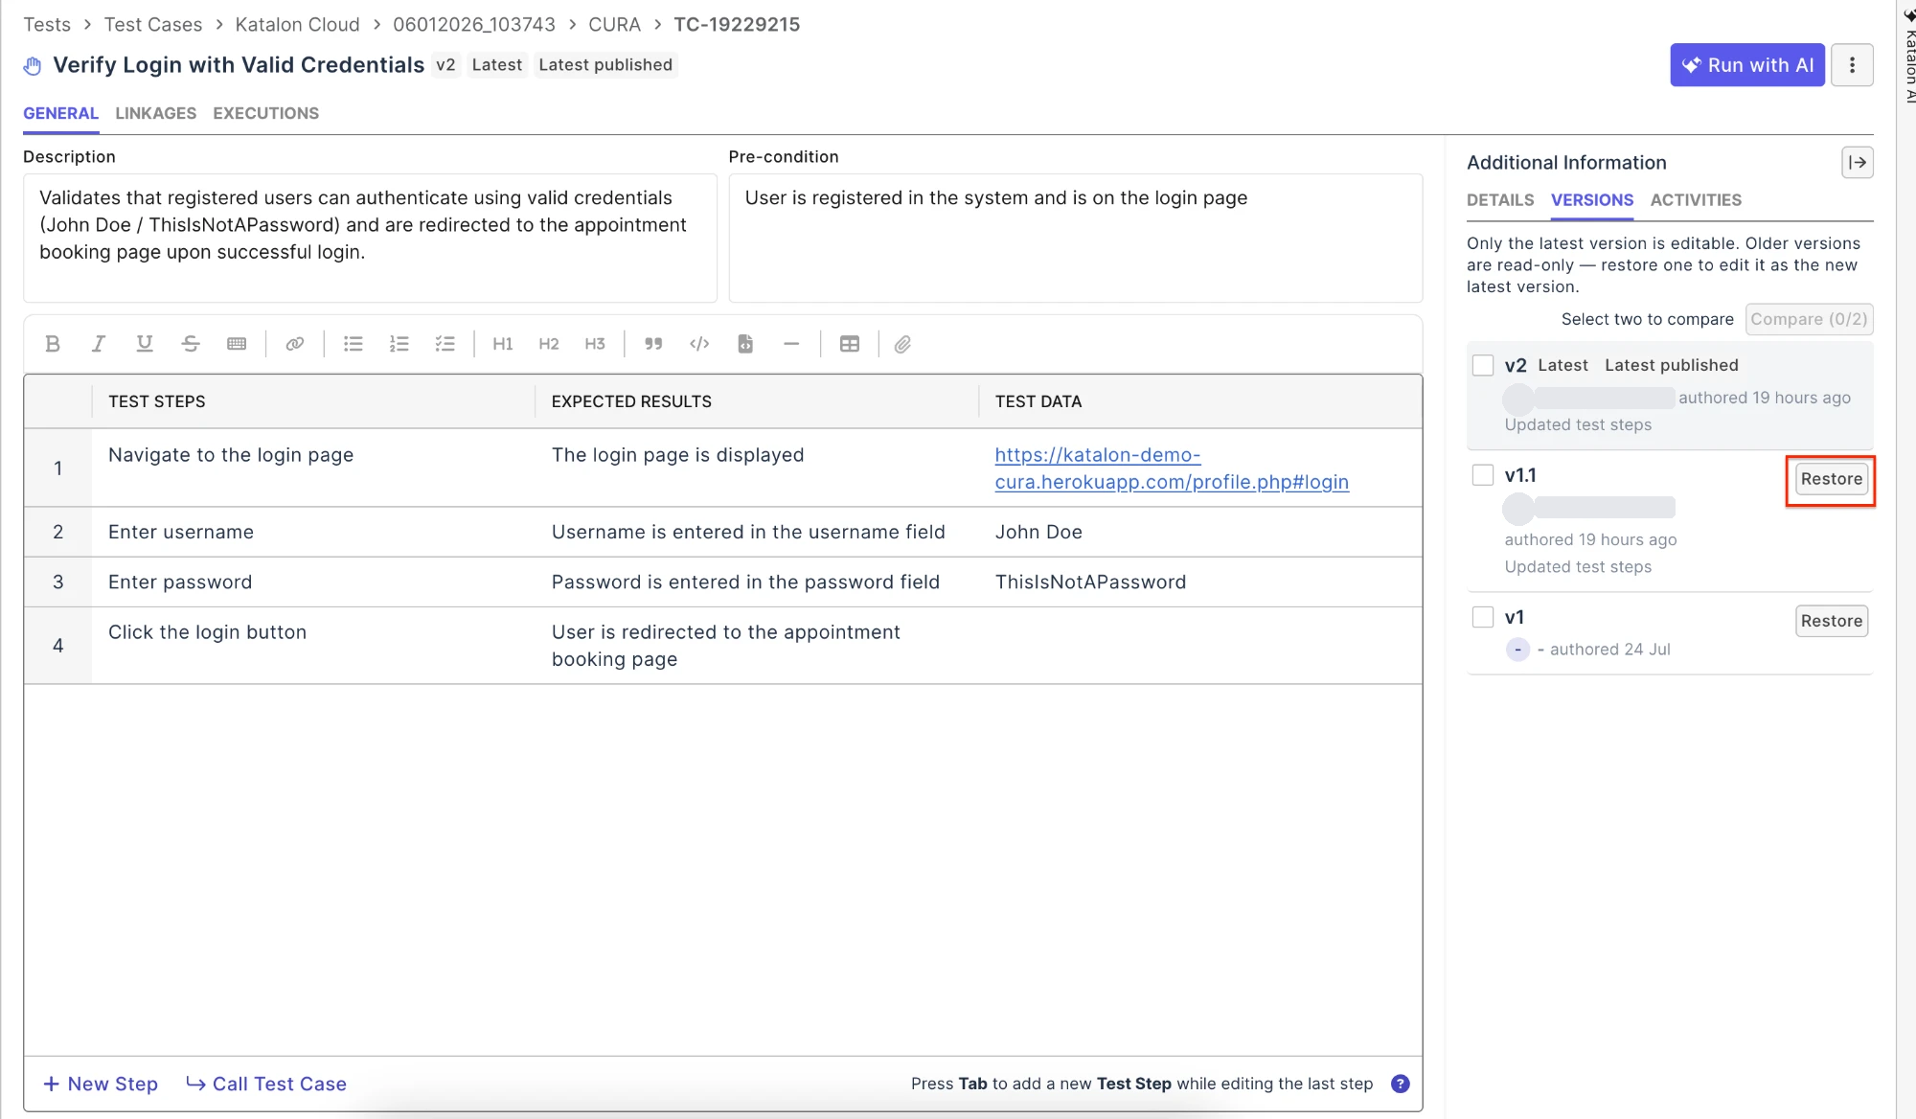
Task: Apply strikethrough formatting
Action: click(x=191, y=344)
